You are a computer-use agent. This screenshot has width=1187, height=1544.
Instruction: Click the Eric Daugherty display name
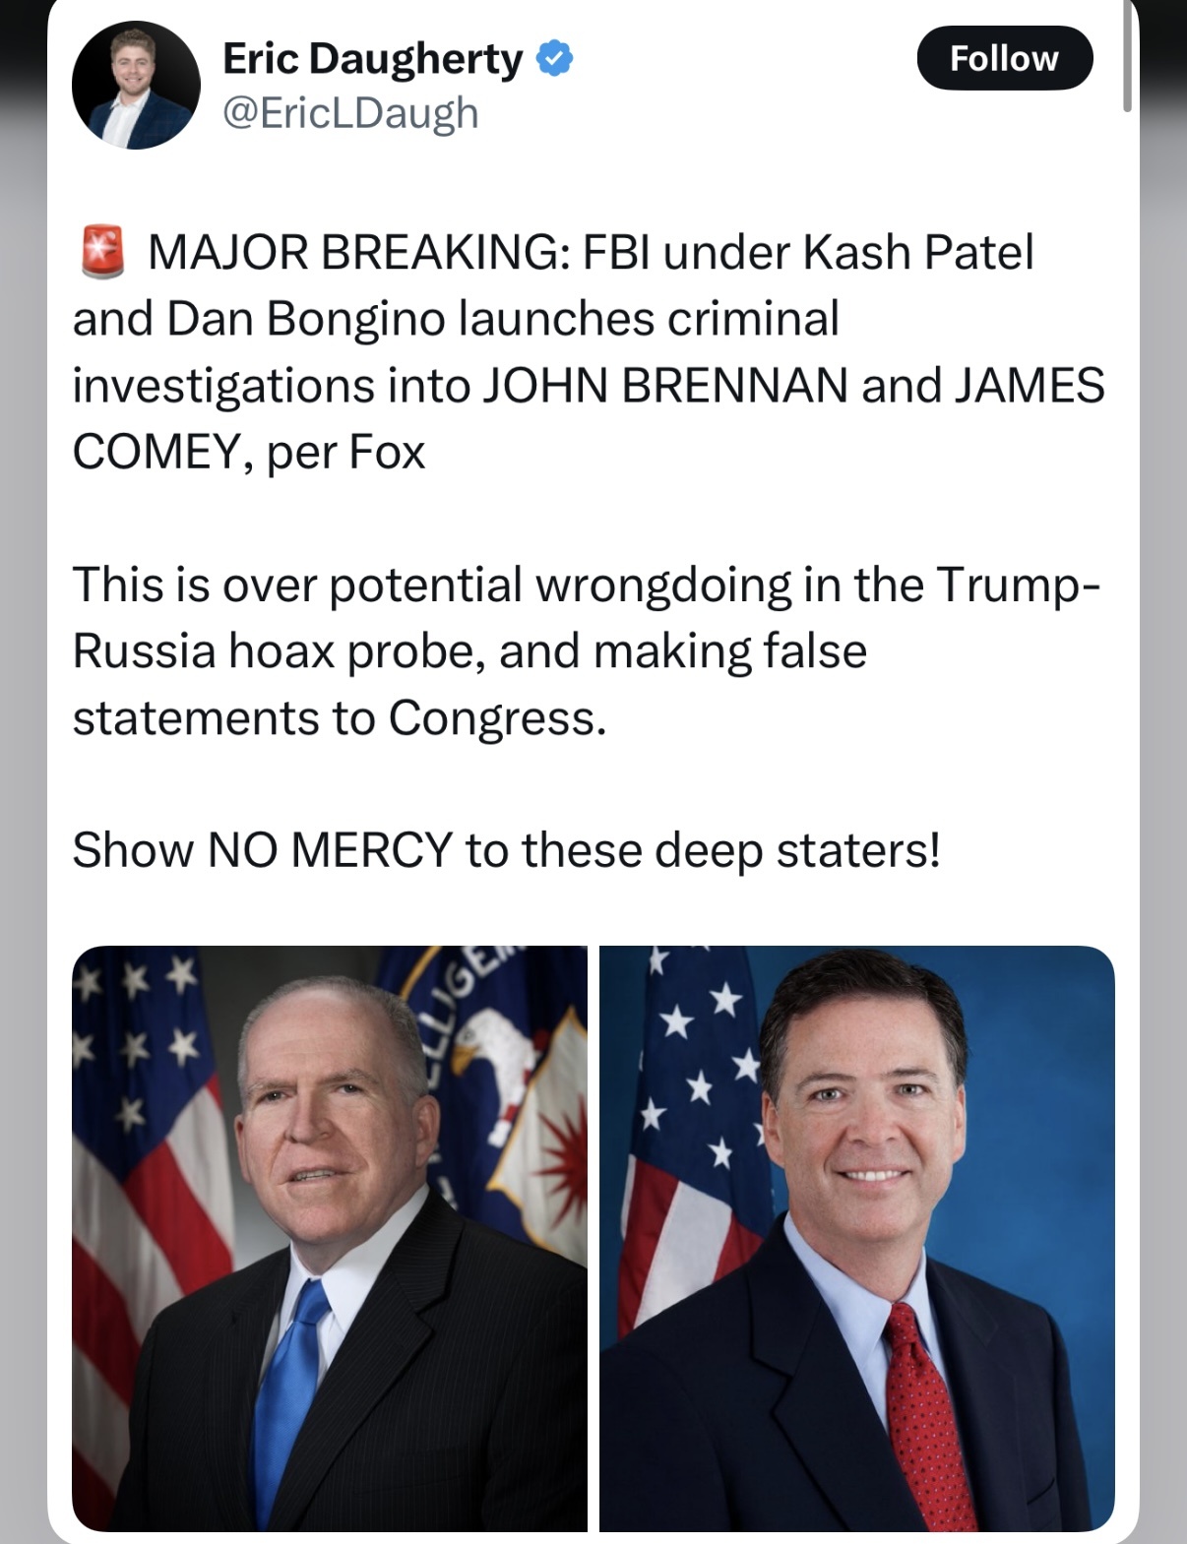[374, 60]
